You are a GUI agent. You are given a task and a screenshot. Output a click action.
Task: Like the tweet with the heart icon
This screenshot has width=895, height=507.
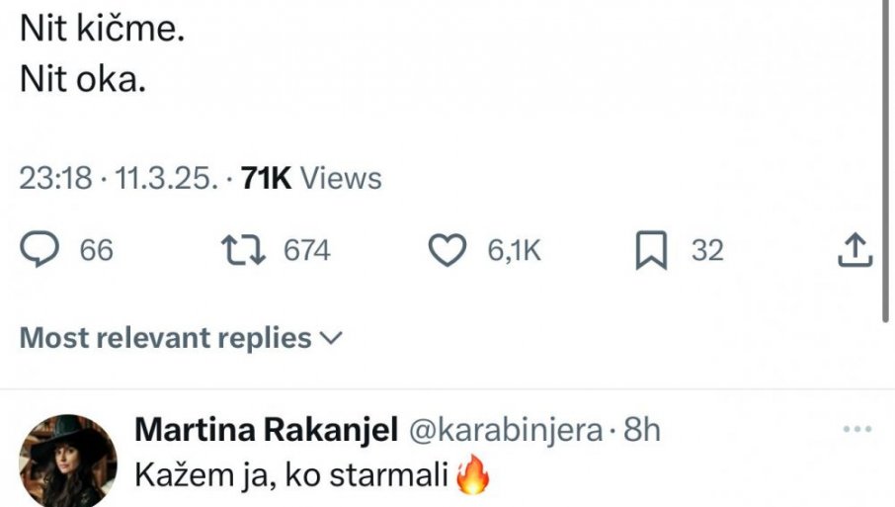click(450, 251)
